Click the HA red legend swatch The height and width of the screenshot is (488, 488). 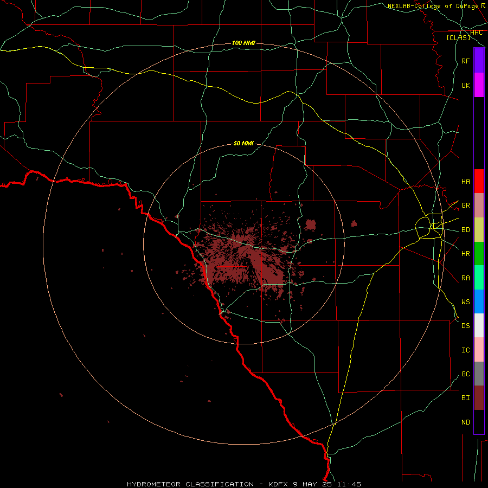[479, 181]
